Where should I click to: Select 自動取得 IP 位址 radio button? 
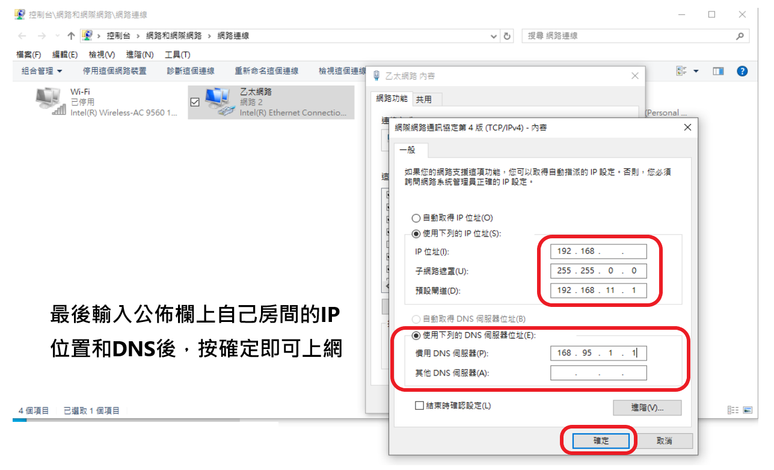click(x=415, y=218)
